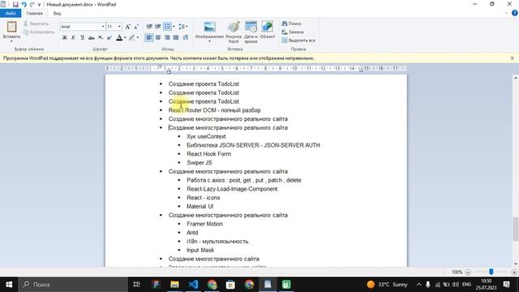The width and height of the screenshot is (519, 292).
Task: Cut selection with Вырезать
Action: point(36,24)
